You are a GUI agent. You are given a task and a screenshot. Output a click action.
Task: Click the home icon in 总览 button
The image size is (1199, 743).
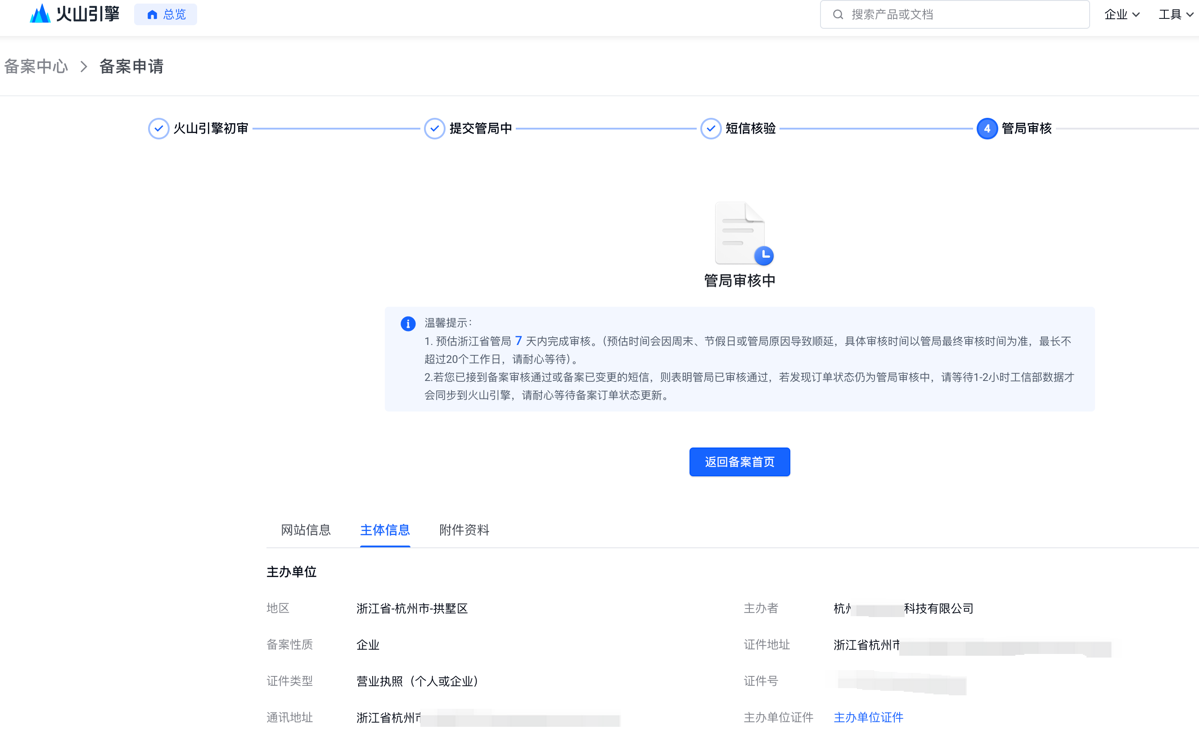pyautogui.click(x=152, y=15)
